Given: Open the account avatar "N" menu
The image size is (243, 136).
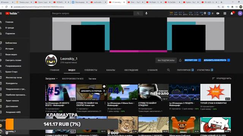Looking at the screenshot, I should point(240,14).
